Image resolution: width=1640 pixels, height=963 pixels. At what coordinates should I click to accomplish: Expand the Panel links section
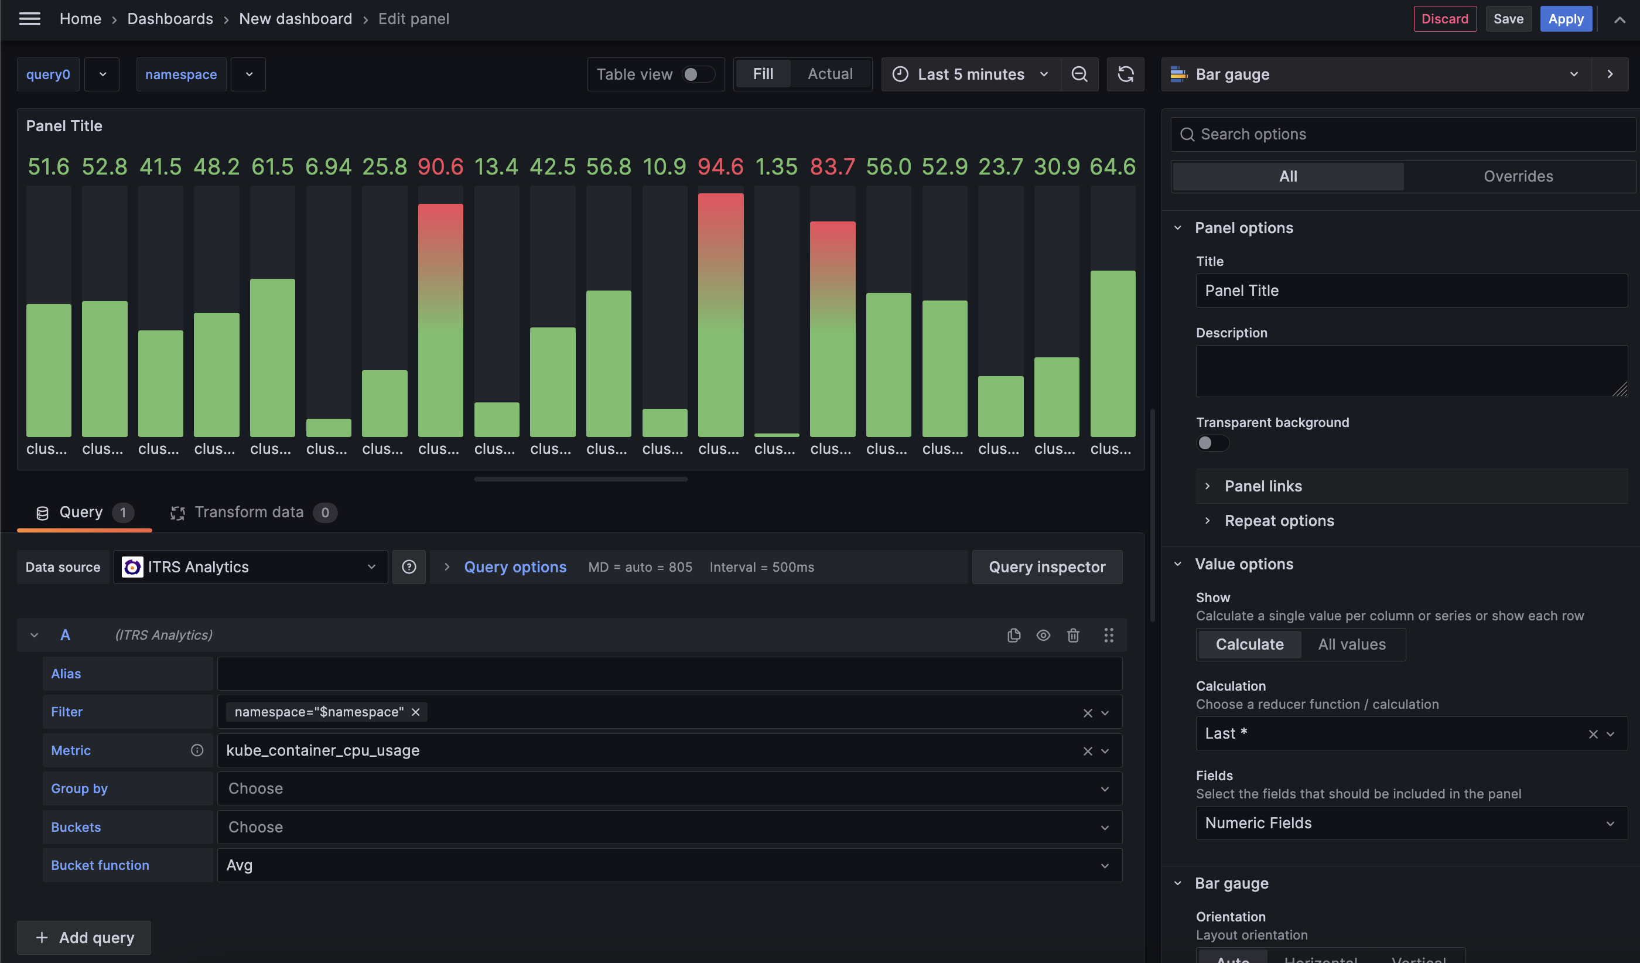pyautogui.click(x=1263, y=486)
